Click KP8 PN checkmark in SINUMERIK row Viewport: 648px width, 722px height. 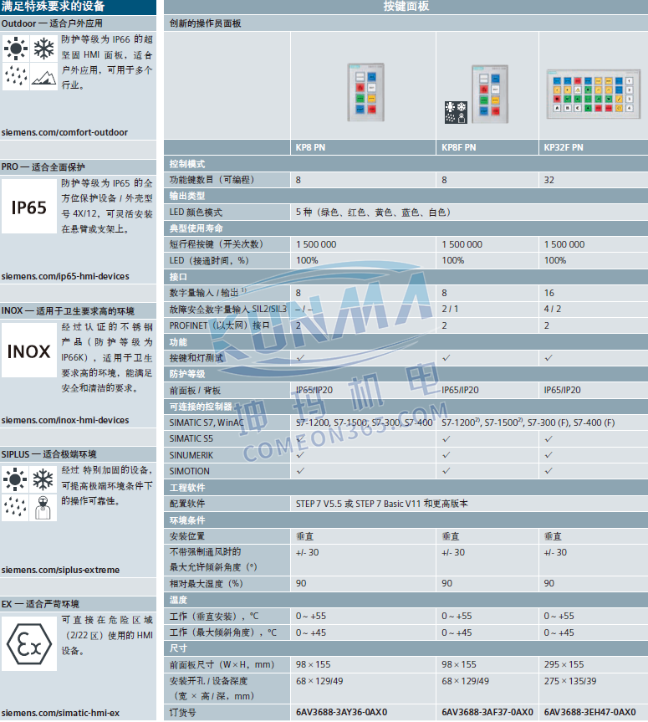[300, 454]
